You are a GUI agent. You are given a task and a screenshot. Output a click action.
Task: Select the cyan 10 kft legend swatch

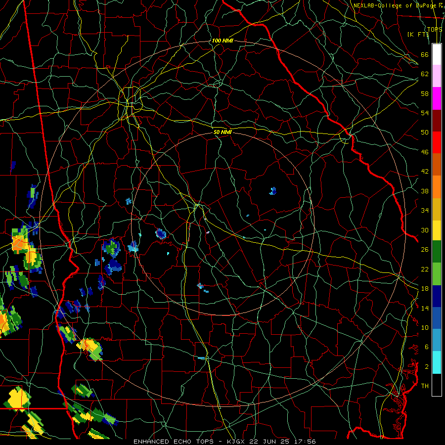coord(437,362)
